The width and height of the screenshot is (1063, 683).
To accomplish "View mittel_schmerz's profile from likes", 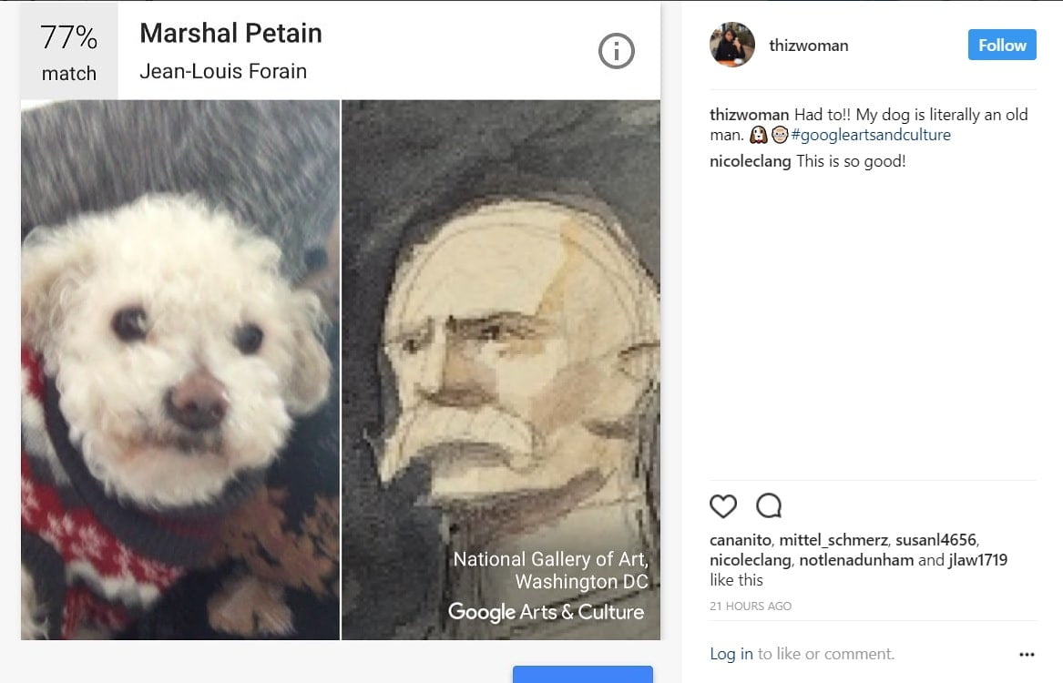I will tap(831, 540).
